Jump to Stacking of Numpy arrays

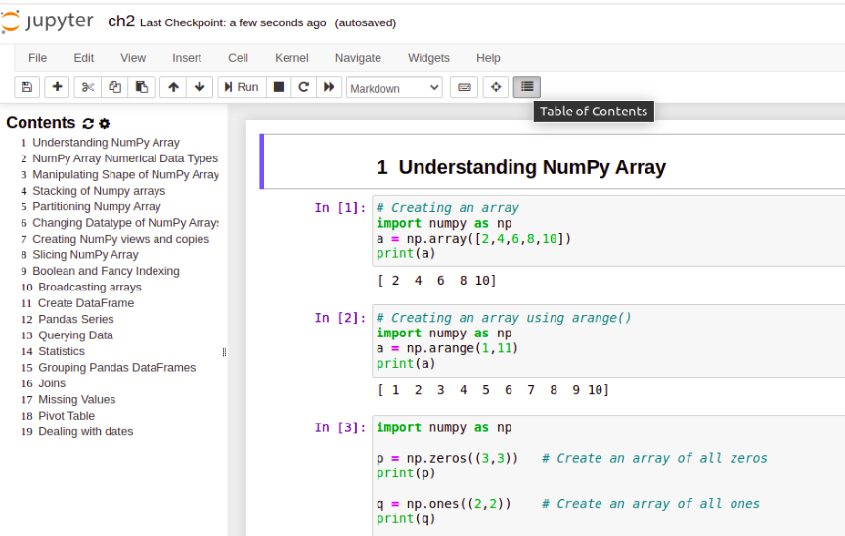pyautogui.click(x=99, y=191)
